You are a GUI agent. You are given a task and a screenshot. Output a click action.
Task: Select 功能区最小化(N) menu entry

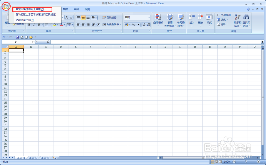point(25,20)
